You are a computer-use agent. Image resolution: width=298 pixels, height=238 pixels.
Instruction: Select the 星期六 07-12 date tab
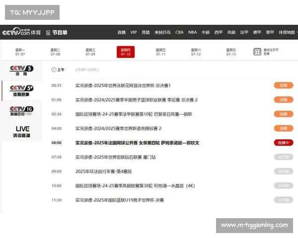(x=196, y=52)
